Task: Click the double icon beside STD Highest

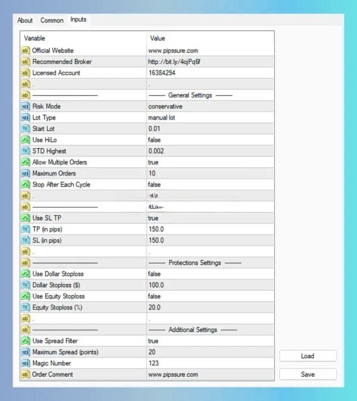Action: pos(26,151)
